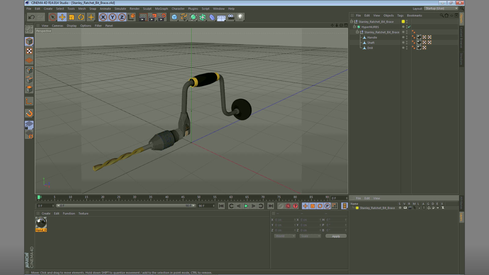This screenshot has height=275, width=489.
Task: Open material manager Texture menu
Action: [x=83, y=214]
